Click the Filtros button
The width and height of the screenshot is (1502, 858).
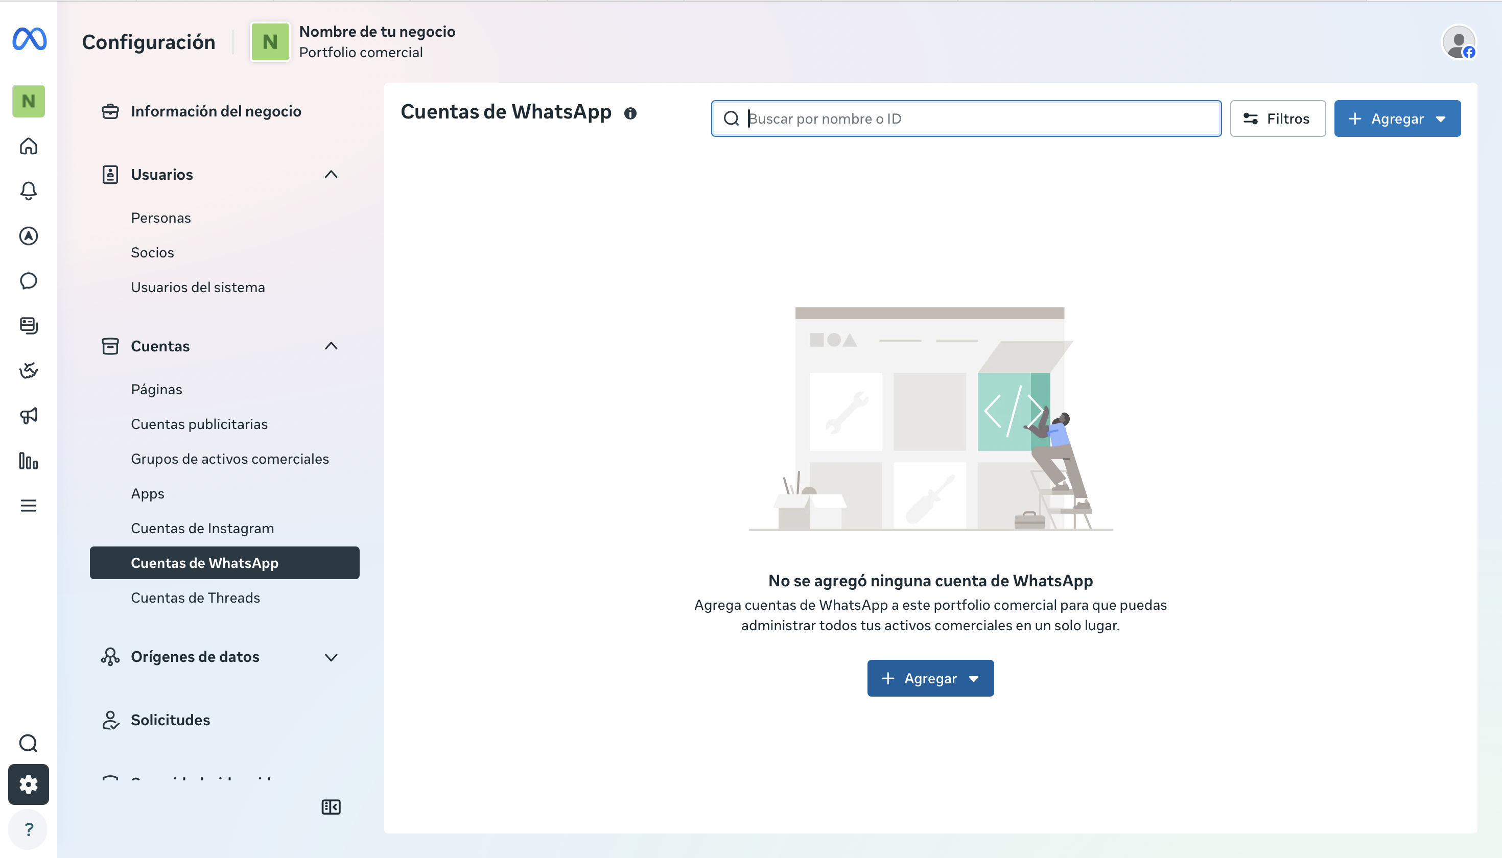[1277, 118]
